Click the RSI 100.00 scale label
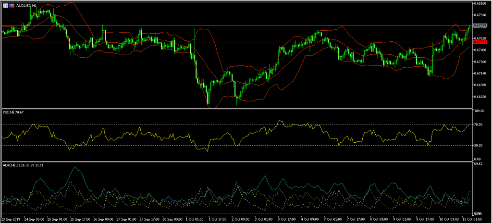The height and width of the screenshot is (223, 492). (479, 111)
